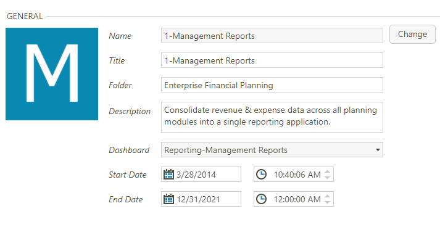Decrease End Date time with down arrow
The width and height of the screenshot is (440, 227).
[327, 202]
